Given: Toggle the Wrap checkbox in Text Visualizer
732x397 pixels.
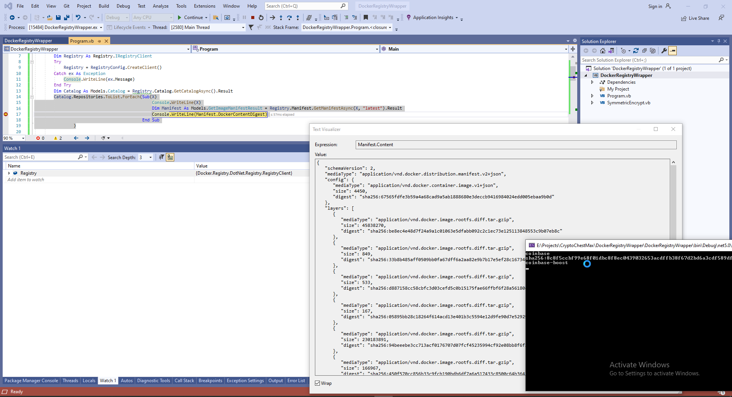Looking at the screenshot, I should pyautogui.click(x=318, y=383).
